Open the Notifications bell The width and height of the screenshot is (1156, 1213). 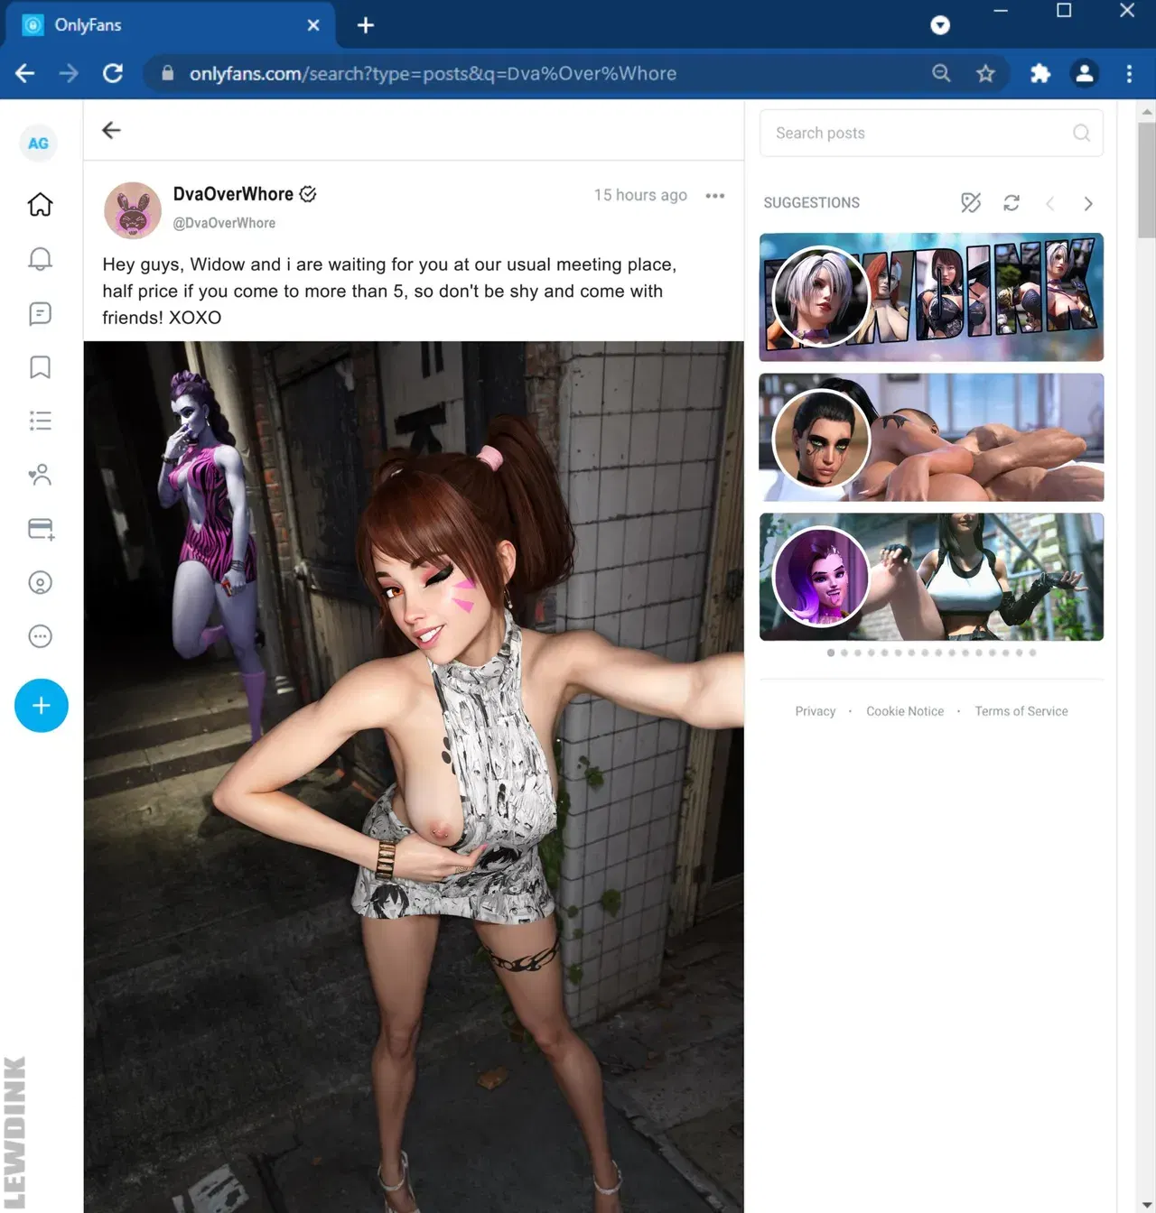(40, 259)
